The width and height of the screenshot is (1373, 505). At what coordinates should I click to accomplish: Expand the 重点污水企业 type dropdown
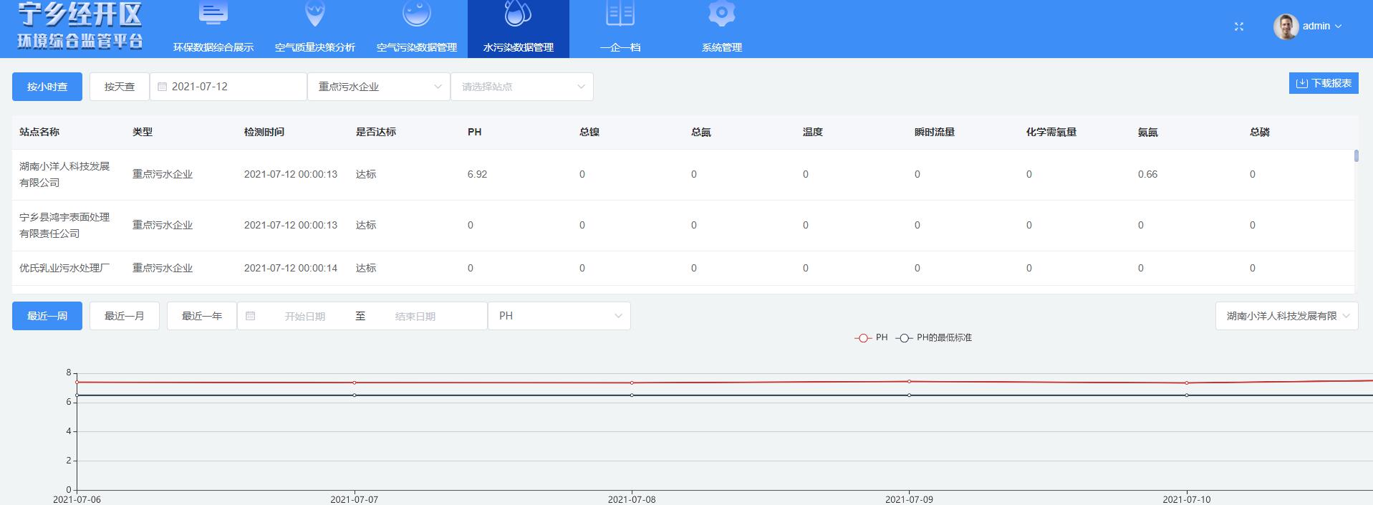pos(378,87)
